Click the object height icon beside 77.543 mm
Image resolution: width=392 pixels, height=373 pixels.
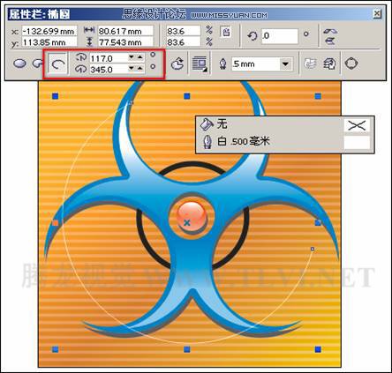coord(90,42)
